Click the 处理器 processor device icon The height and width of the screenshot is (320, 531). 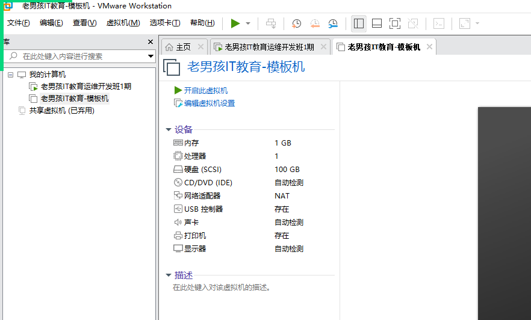(178, 156)
